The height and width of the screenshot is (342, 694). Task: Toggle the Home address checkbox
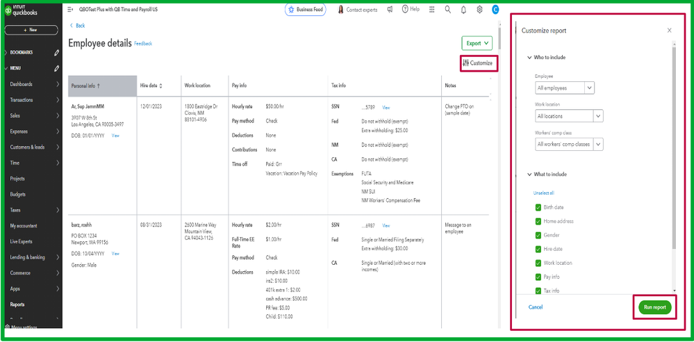pos(538,221)
